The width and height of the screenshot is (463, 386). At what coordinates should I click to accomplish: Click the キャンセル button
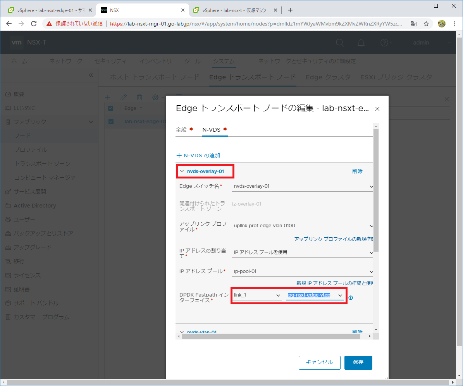[320, 362]
